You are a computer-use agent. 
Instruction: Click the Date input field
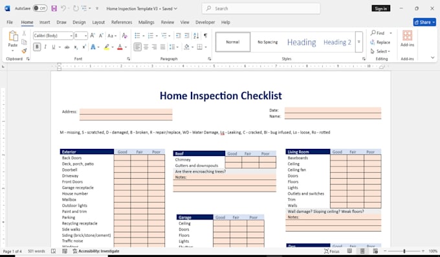point(333,110)
